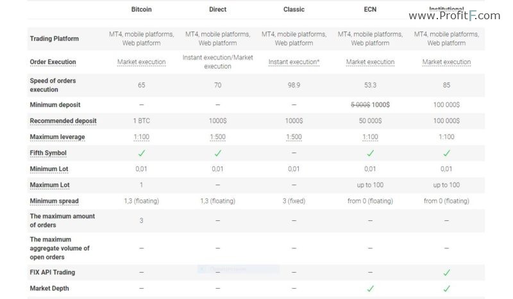Select the Direct account column header

tap(217, 10)
